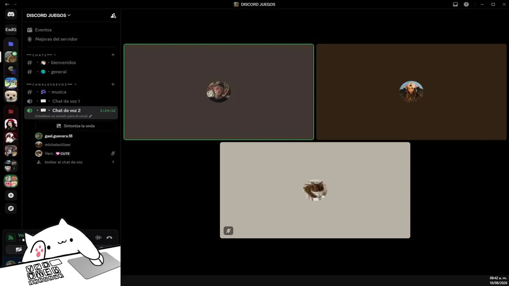
Task: Open Discover servers compass icon
Action: coord(11,208)
